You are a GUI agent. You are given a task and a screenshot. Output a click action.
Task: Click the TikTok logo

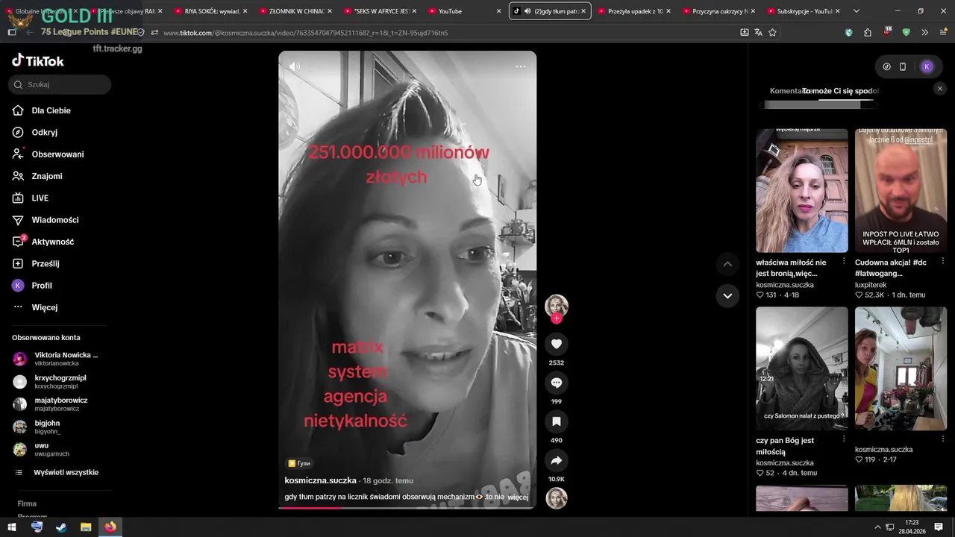[x=38, y=61]
